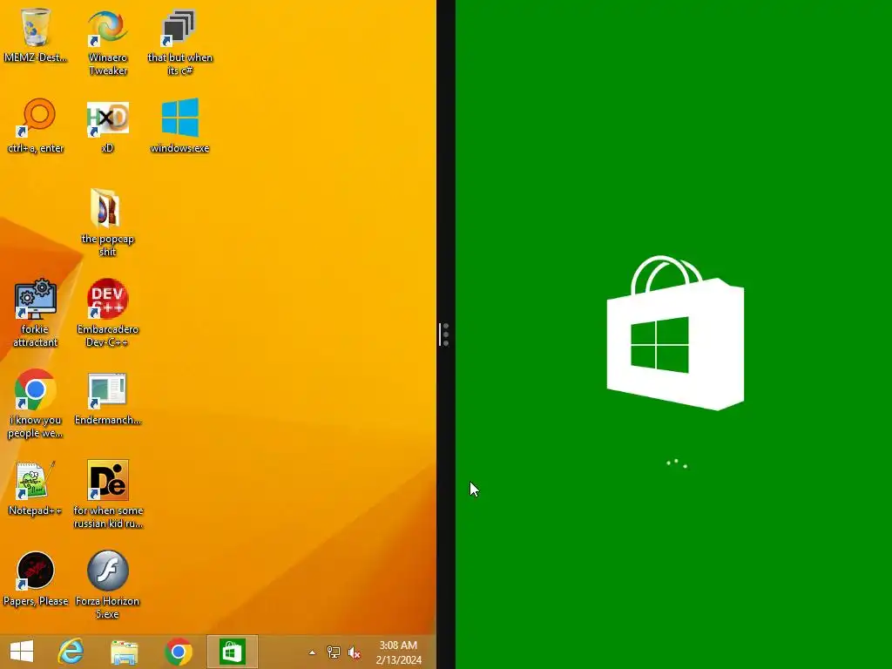Click the snap divider handle between apps
The width and height of the screenshot is (892, 669).
(x=445, y=334)
